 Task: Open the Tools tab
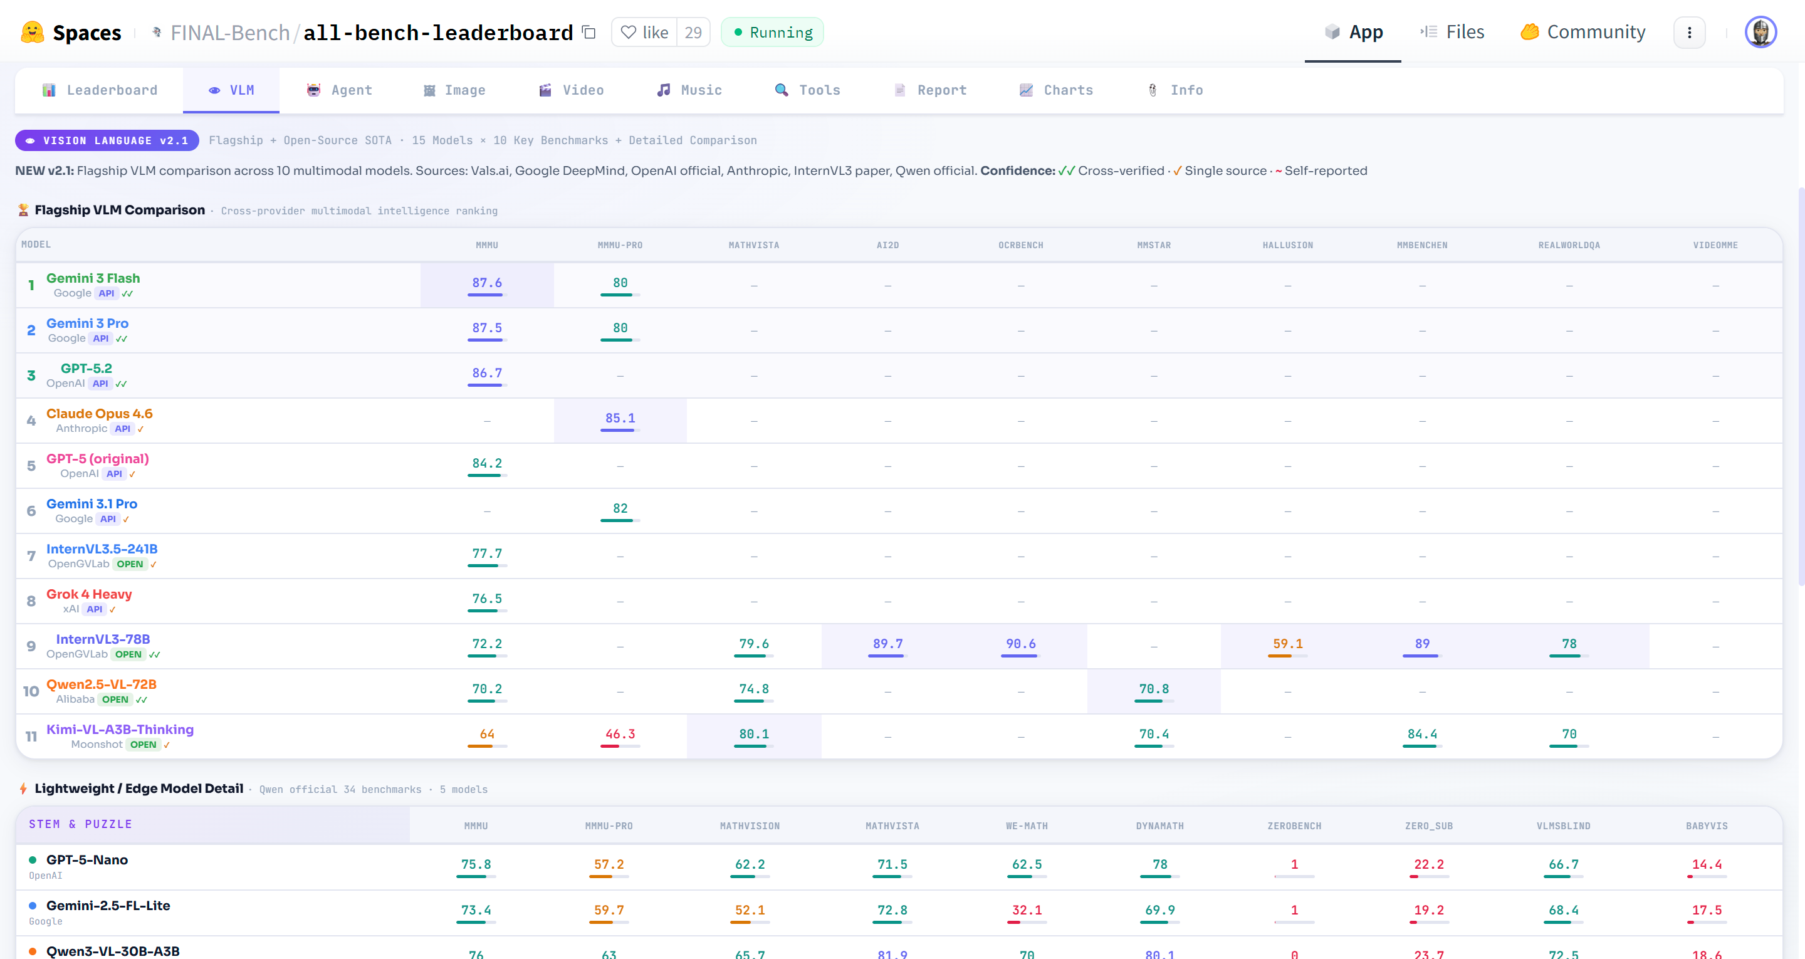coord(807,90)
